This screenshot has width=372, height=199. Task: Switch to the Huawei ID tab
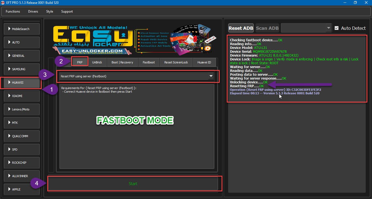click(204, 62)
